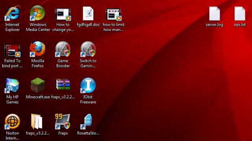
Task: Select the 'How to change yo...' video file icon
Action: [x=63, y=14]
